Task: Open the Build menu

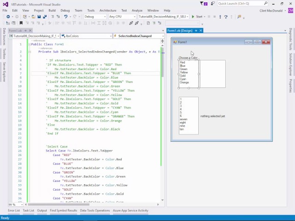Action: pyautogui.click(x=52, y=11)
